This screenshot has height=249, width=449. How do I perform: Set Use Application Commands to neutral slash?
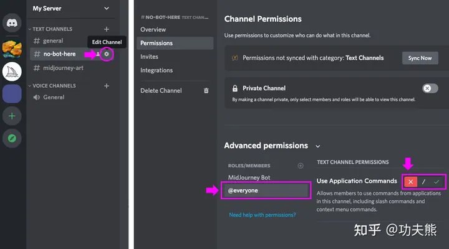coord(423,181)
